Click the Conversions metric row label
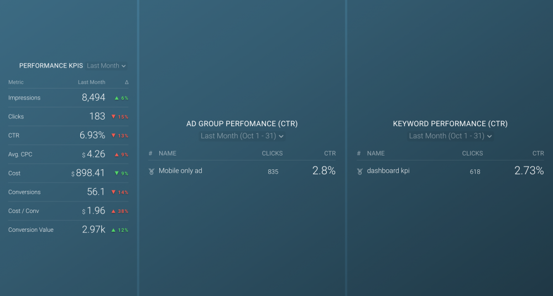The image size is (553, 296). 25,192
